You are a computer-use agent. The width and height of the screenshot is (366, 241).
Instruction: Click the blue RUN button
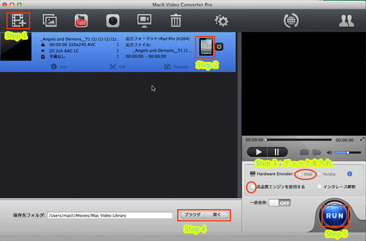click(335, 215)
